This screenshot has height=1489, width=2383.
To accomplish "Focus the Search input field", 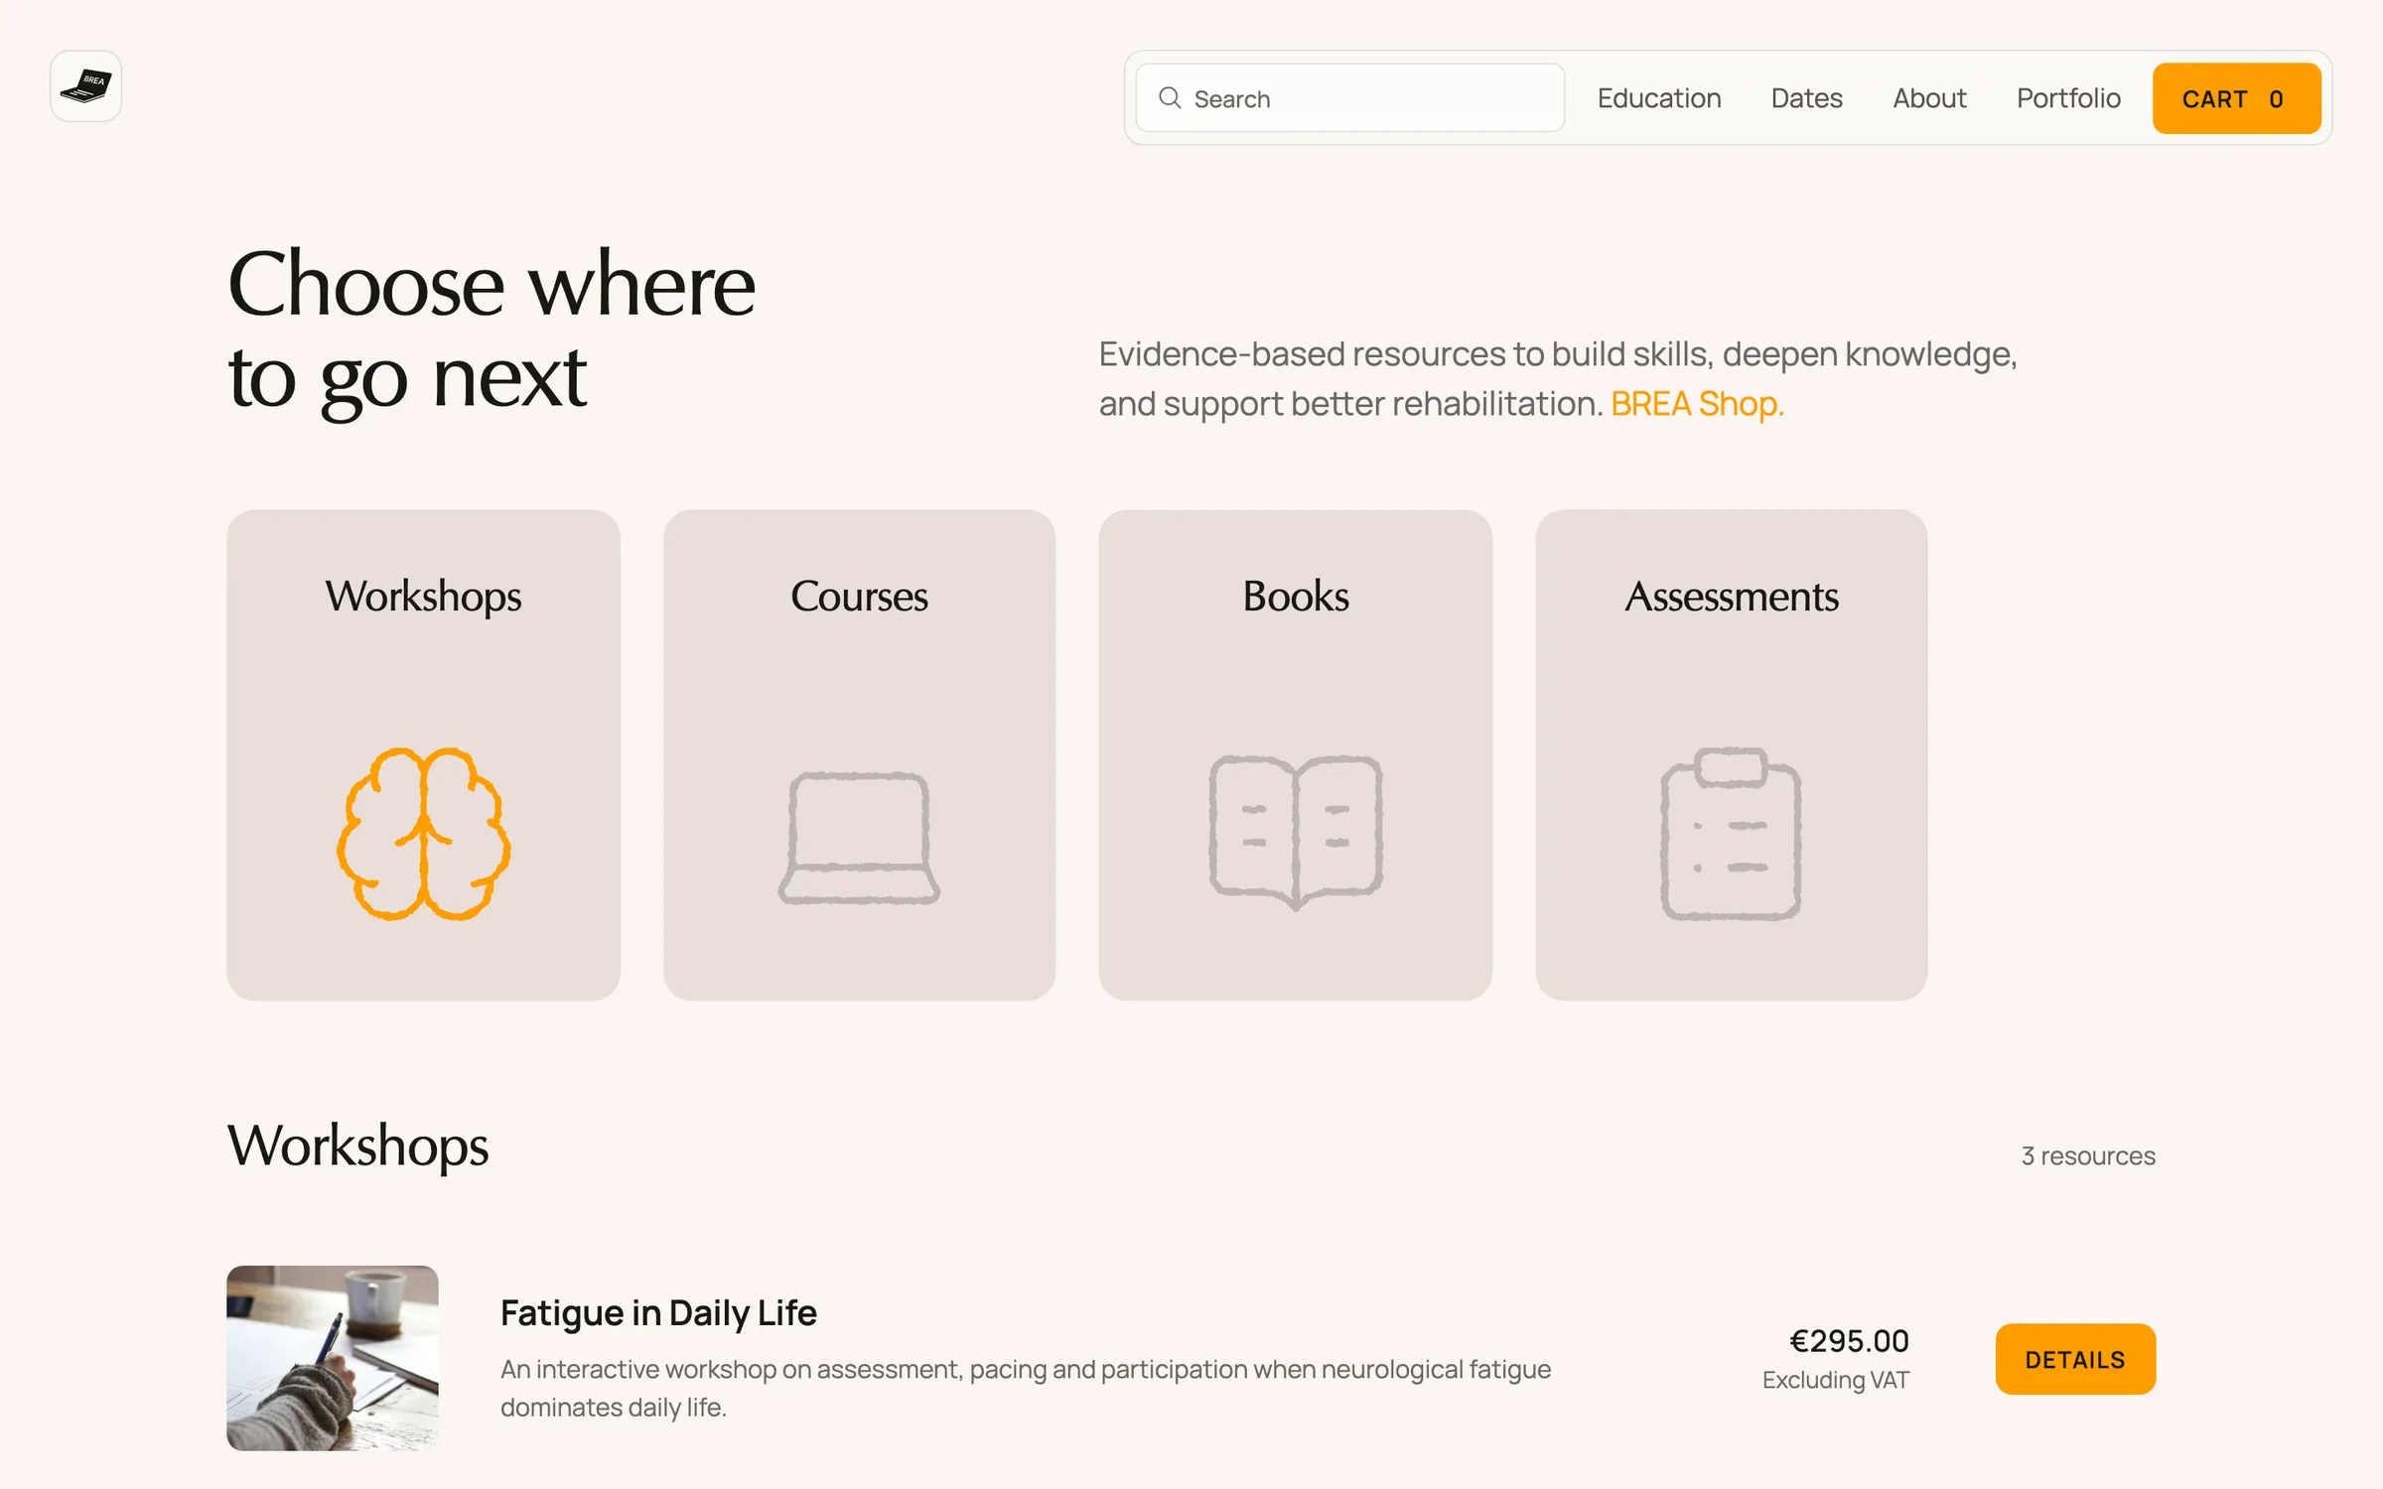I will click(1350, 98).
